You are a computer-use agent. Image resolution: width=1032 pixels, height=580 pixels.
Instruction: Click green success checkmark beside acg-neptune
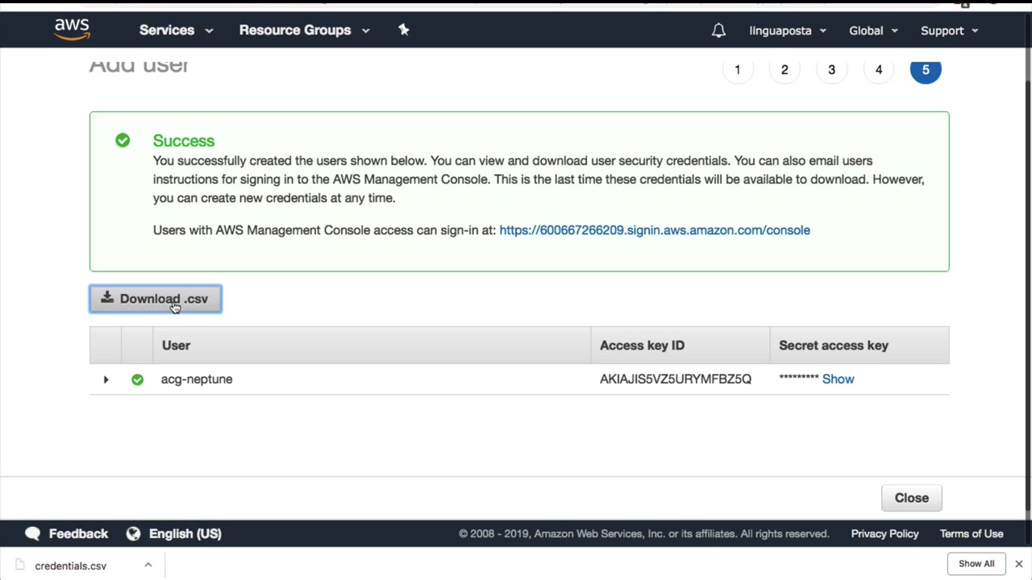[137, 379]
